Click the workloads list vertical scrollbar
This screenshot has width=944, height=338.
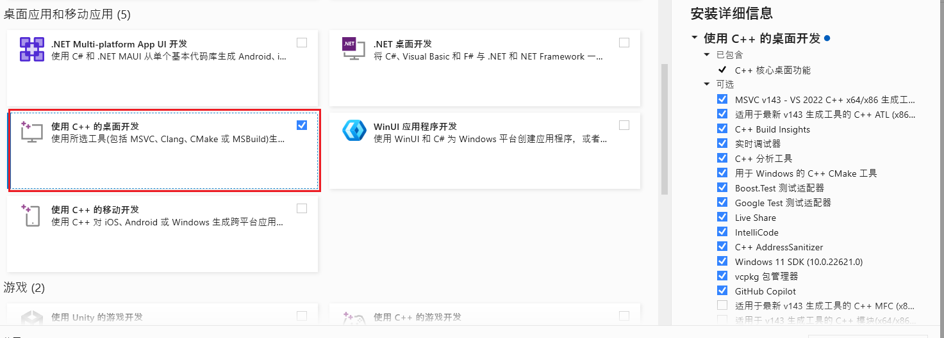coord(665,128)
